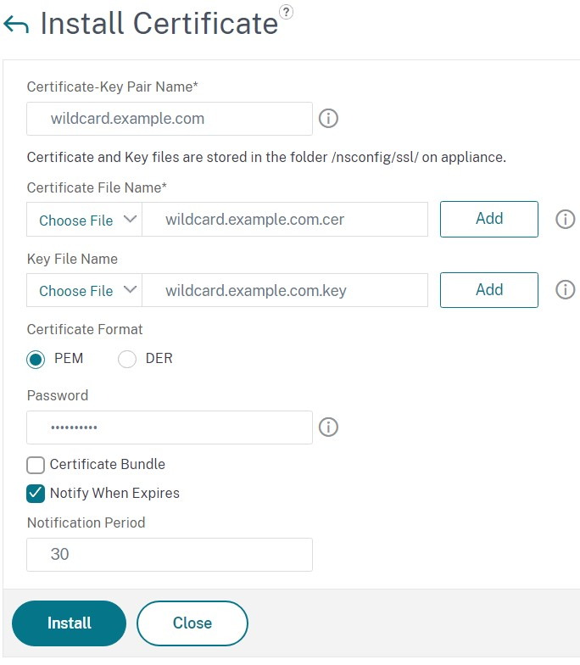The image size is (580, 665).
Task: Click the Install button
Action: tap(69, 623)
